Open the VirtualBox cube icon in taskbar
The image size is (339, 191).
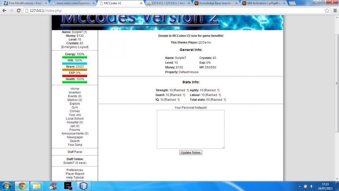pyautogui.click(x=83, y=186)
